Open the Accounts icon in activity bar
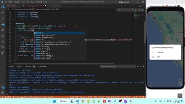The height and width of the screenshot is (104, 185). click(x=3, y=87)
